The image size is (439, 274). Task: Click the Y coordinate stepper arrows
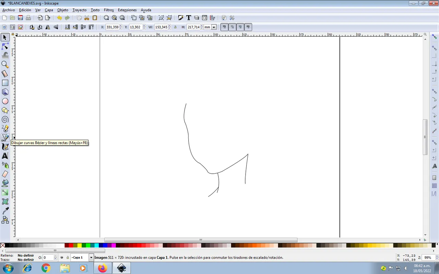(x=144, y=27)
